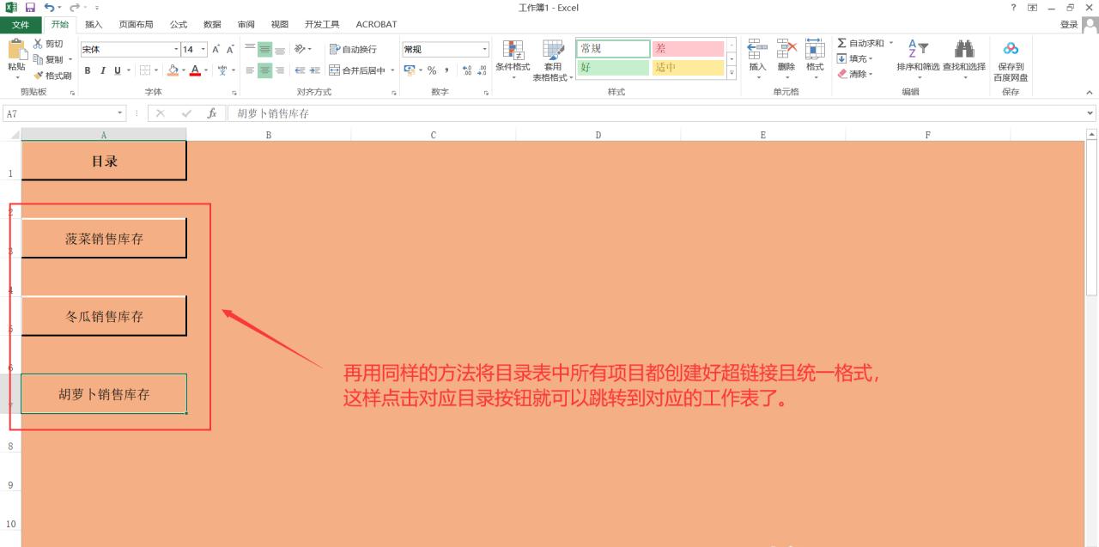Image resolution: width=1099 pixels, height=547 pixels.
Task: Click the 冬瓜销售库存 directory link cell
Action: click(x=104, y=316)
